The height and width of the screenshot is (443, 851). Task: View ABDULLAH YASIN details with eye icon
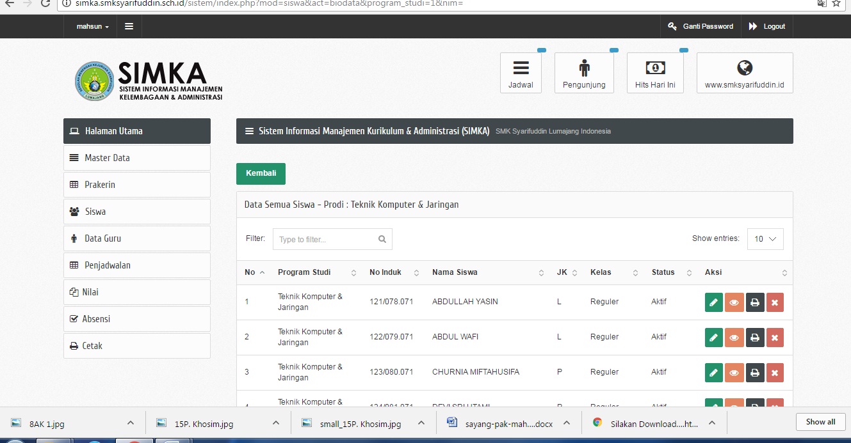[734, 302]
